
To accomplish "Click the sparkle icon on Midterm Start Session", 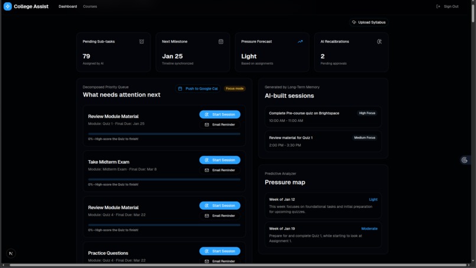I will (x=207, y=160).
